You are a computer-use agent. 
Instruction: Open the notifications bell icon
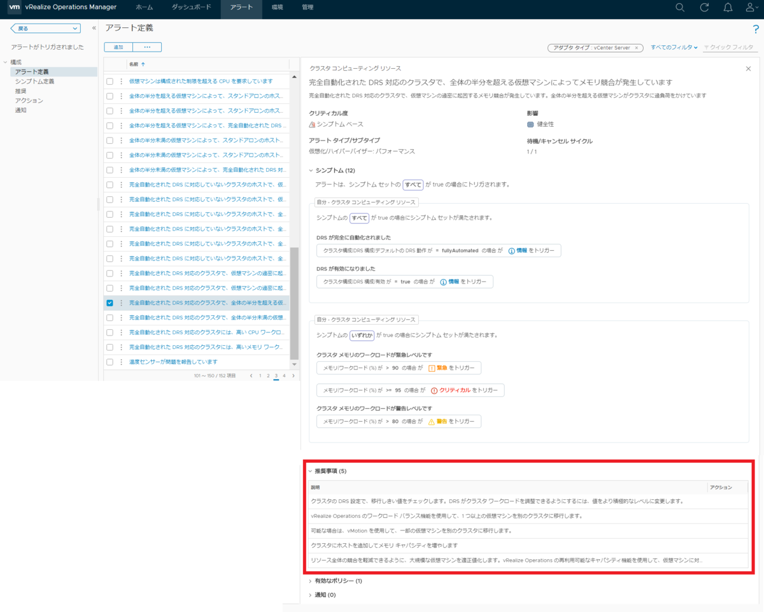coord(728,8)
